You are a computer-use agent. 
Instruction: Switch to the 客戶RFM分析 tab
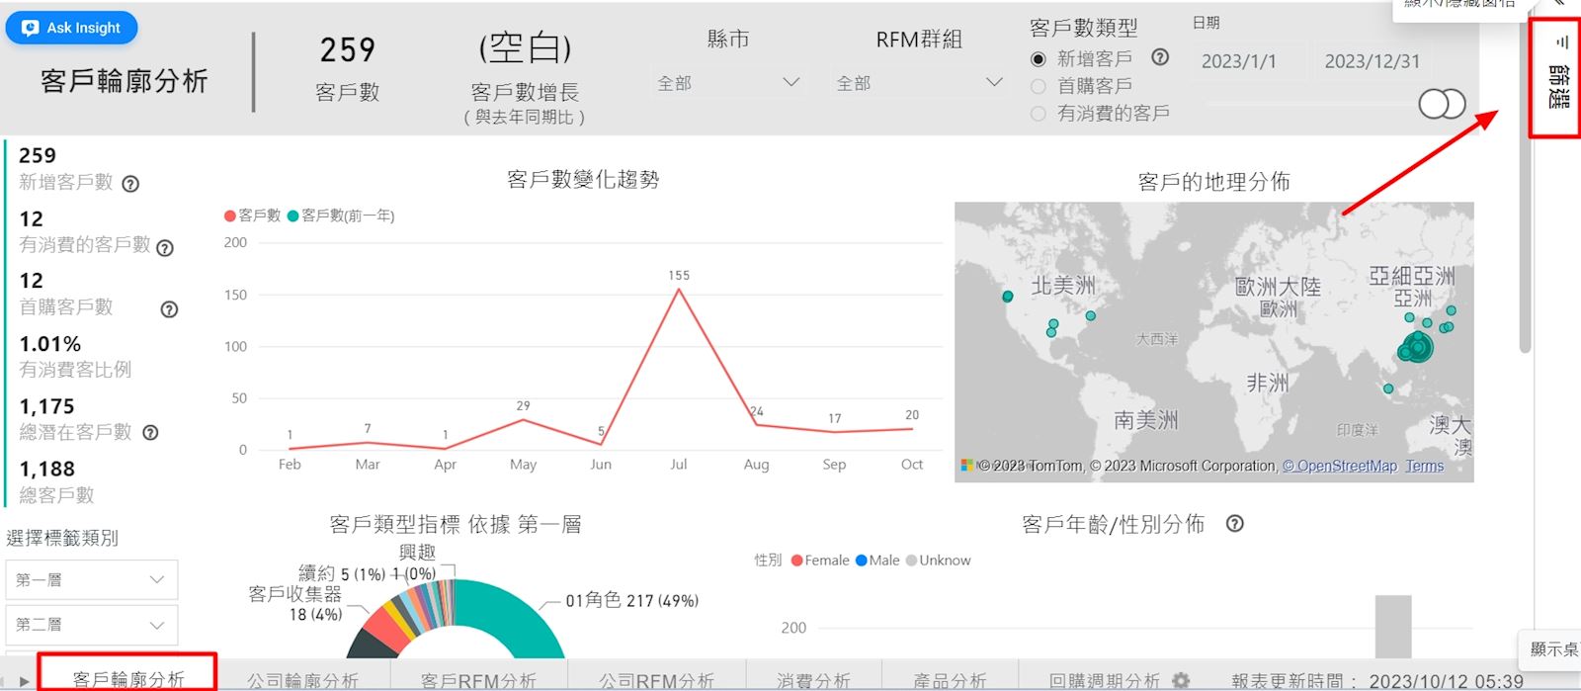478,680
